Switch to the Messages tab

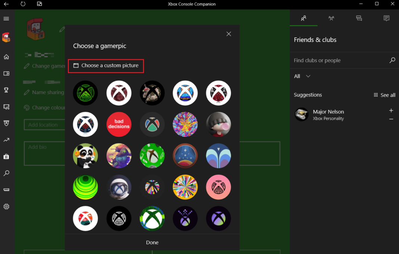click(386, 18)
